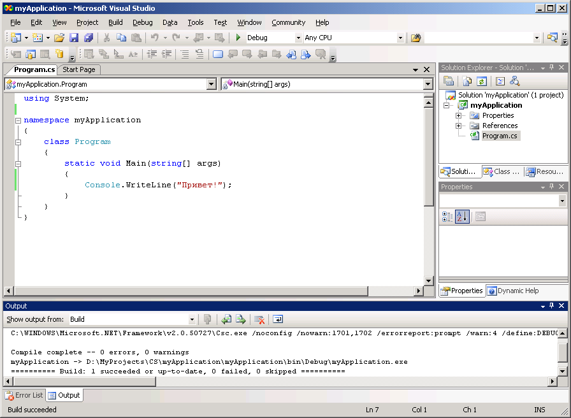The width and height of the screenshot is (571, 418).
Task: Open the Properties panel object dropdown
Action: coord(562,201)
